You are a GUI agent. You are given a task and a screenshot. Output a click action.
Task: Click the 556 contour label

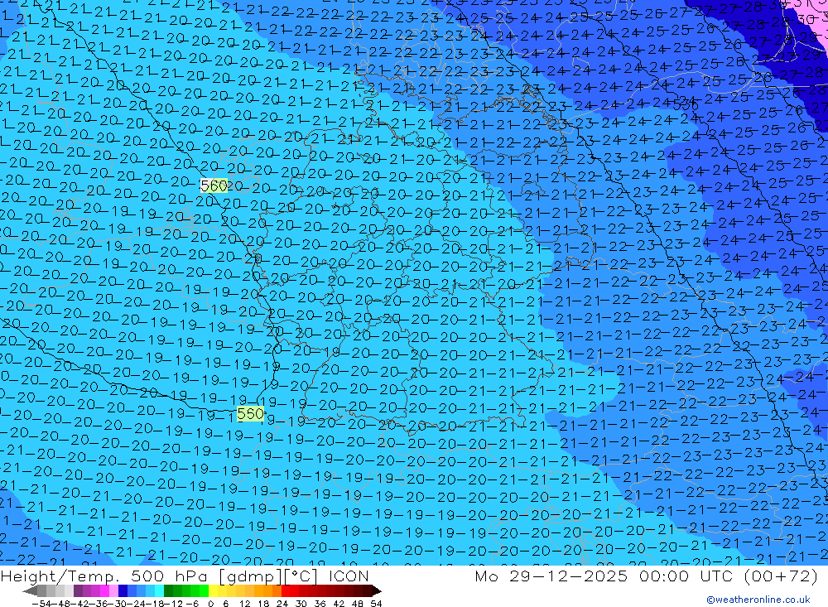(x=686, y=105)
